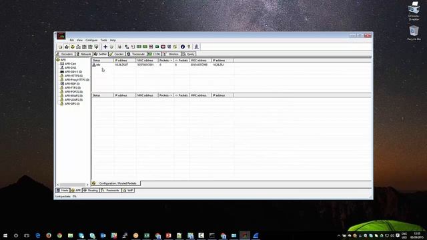Open the View menu
The height and width of the screenshot is (240, 427).
tap(79, 40)
